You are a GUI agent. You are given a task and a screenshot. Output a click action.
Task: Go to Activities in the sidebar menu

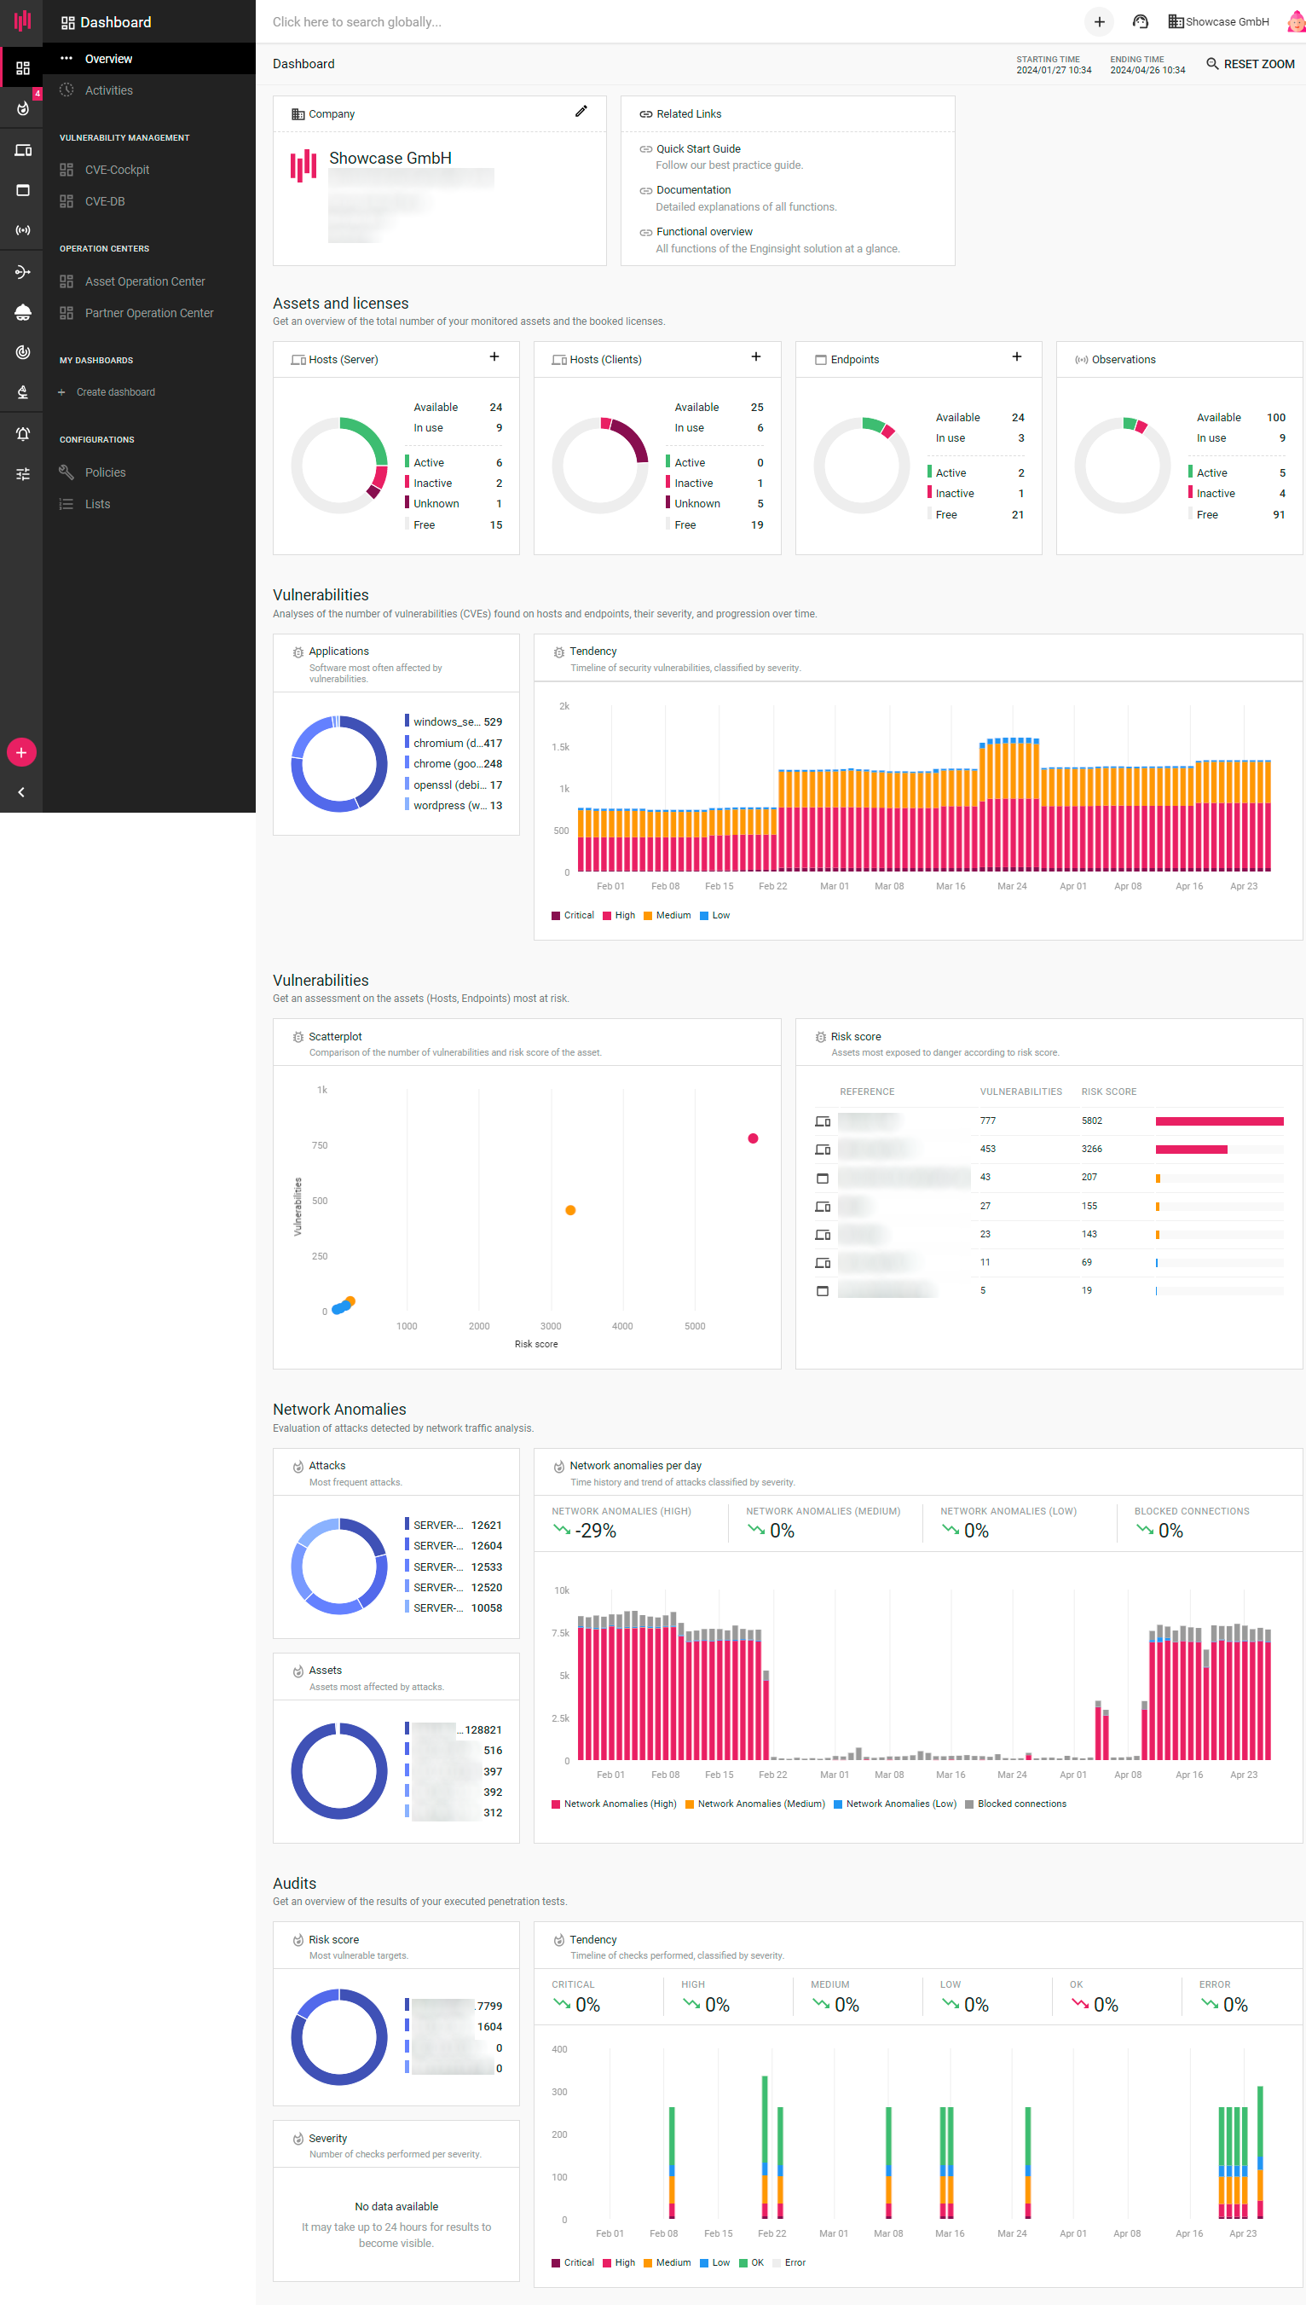coord(108,90)
